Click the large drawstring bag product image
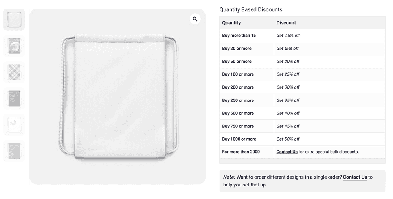The image size is (393, 199). click(117, 96)
